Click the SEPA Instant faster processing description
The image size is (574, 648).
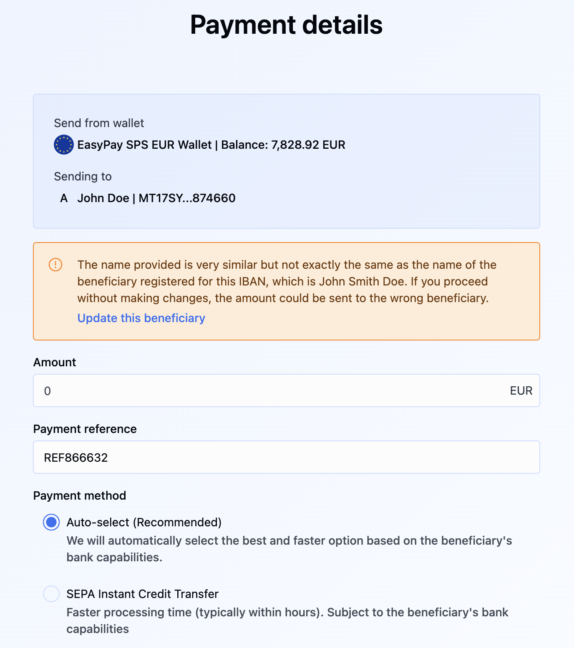pyautogui.click(x=287, y=620)
